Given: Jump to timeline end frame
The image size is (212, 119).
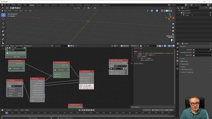Looking at the screenshot, I should [x=93, y=110].
